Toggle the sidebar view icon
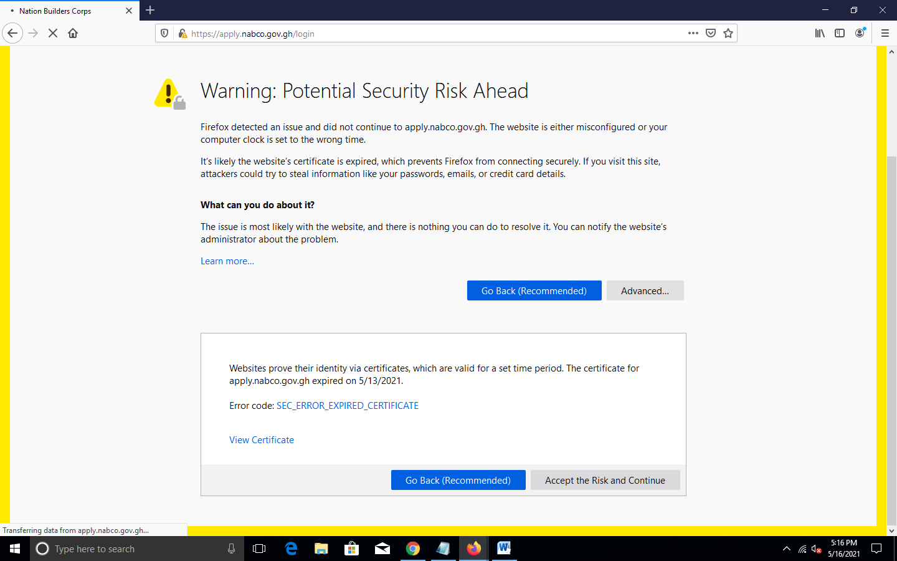The height and width of the screenshot is (561, 897). coord(840,34)
